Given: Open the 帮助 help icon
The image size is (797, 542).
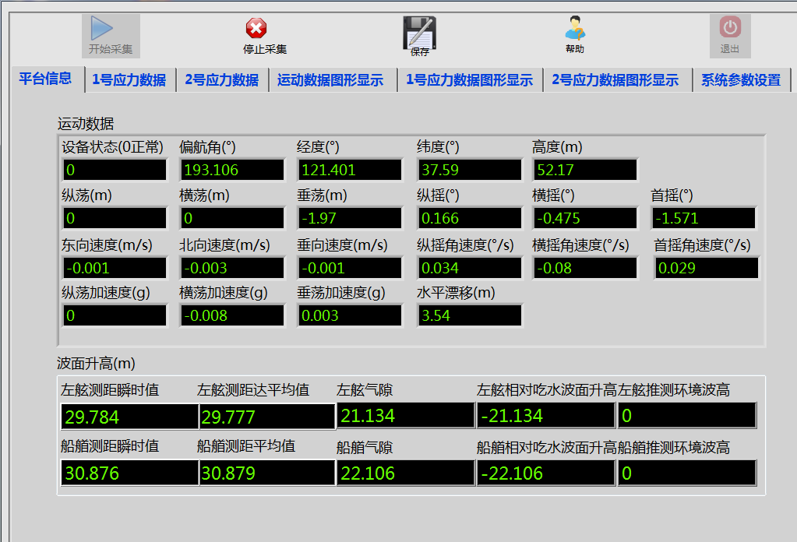Looking at the screenshot, I should [575, 28].
